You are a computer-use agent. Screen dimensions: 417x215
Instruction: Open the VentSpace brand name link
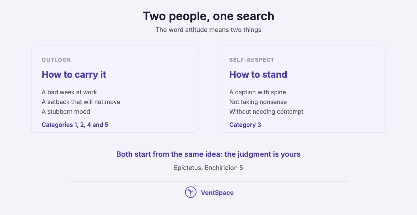(x=217, y=193)
